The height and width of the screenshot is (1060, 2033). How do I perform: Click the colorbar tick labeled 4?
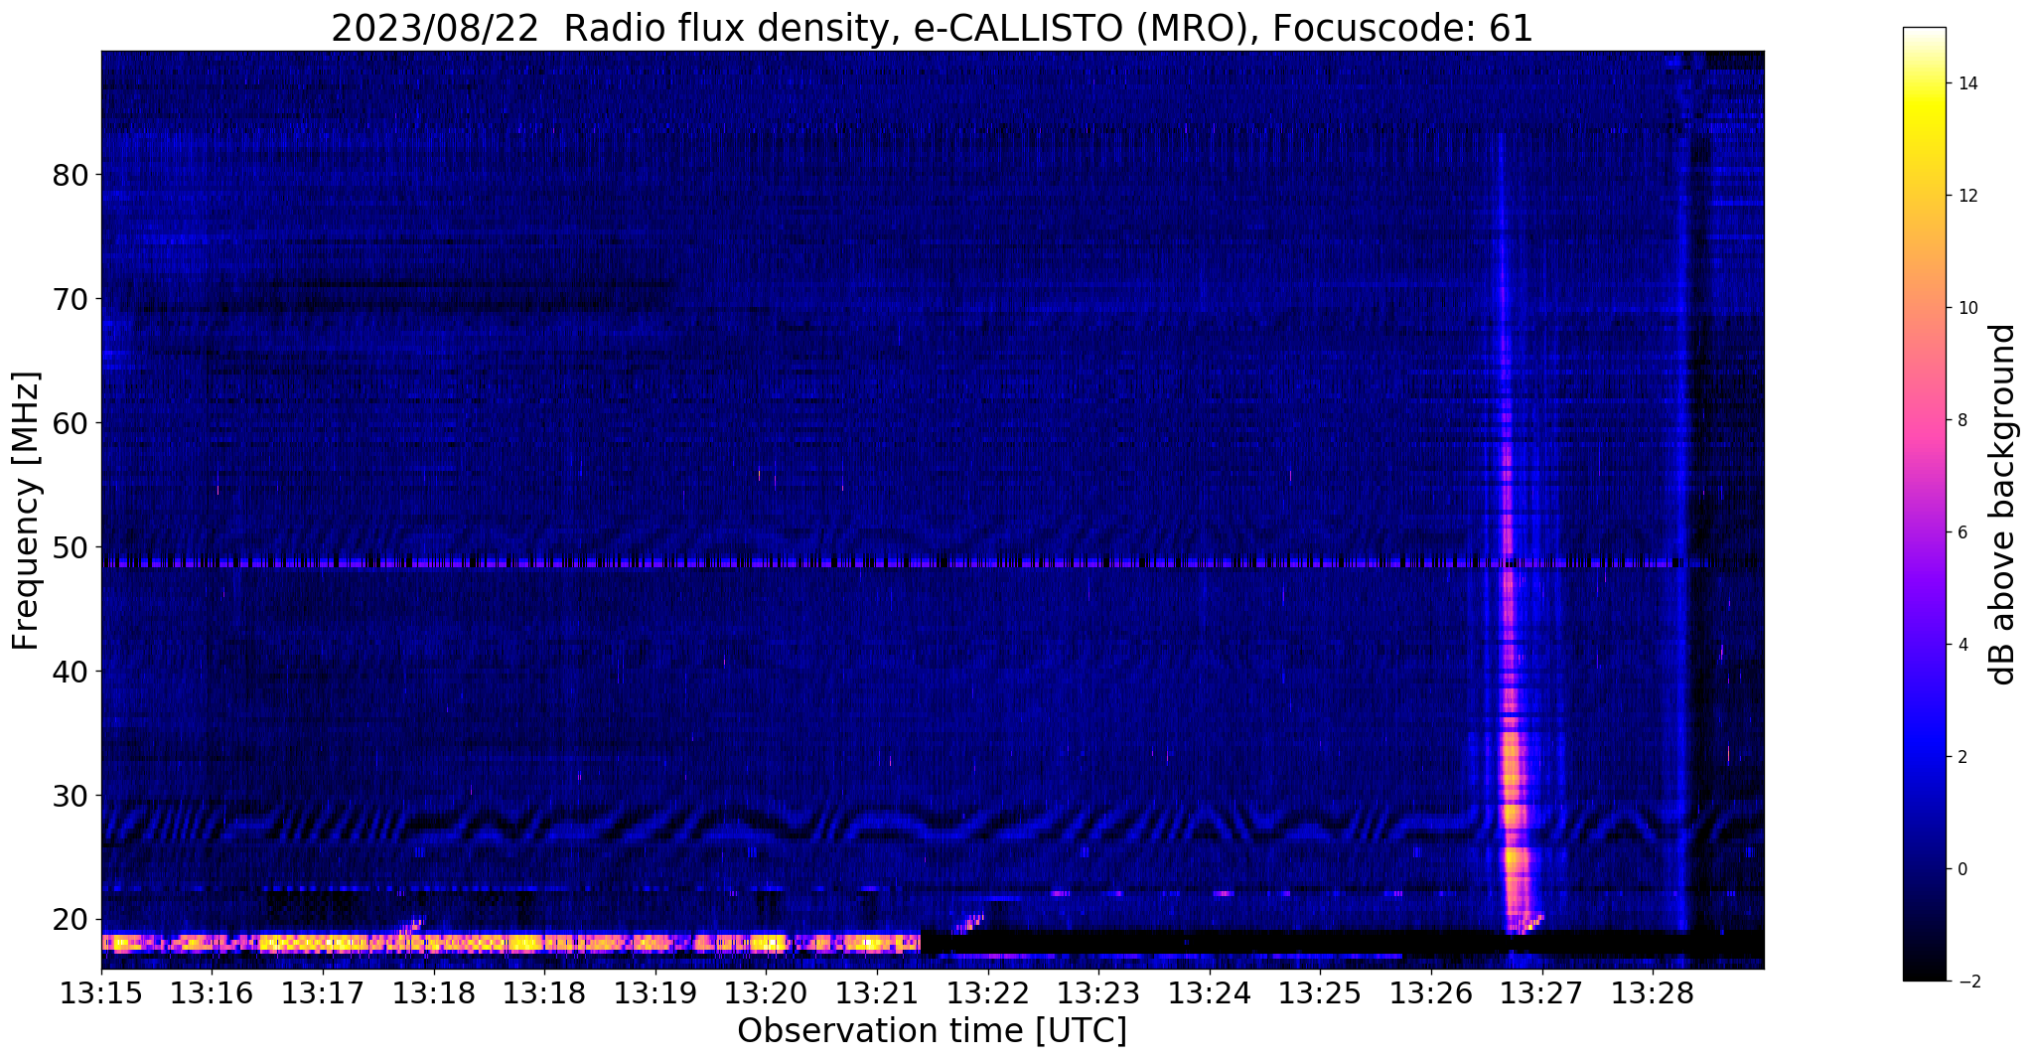(1962, 645)
